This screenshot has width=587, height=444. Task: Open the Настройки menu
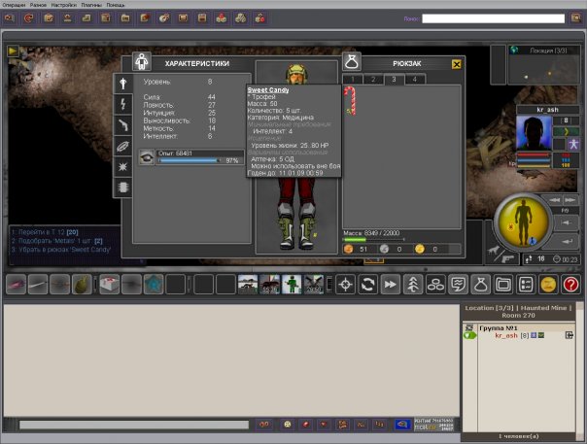[63, 5]
